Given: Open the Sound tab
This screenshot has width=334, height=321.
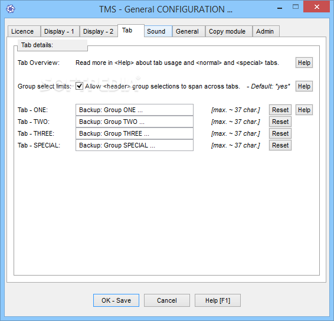Looking at the screenshot, I should [158, 31].
